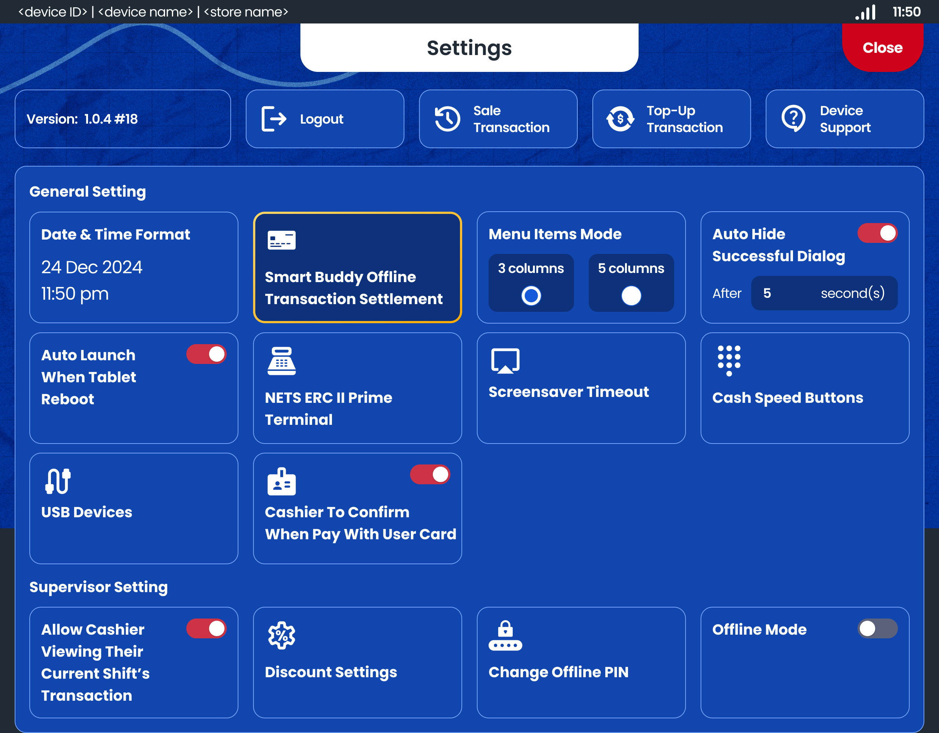This screenshot has width=939, height=733.
Task: Open Cash Speed Buttons keypad icon
Action: (x=729, y=360)
